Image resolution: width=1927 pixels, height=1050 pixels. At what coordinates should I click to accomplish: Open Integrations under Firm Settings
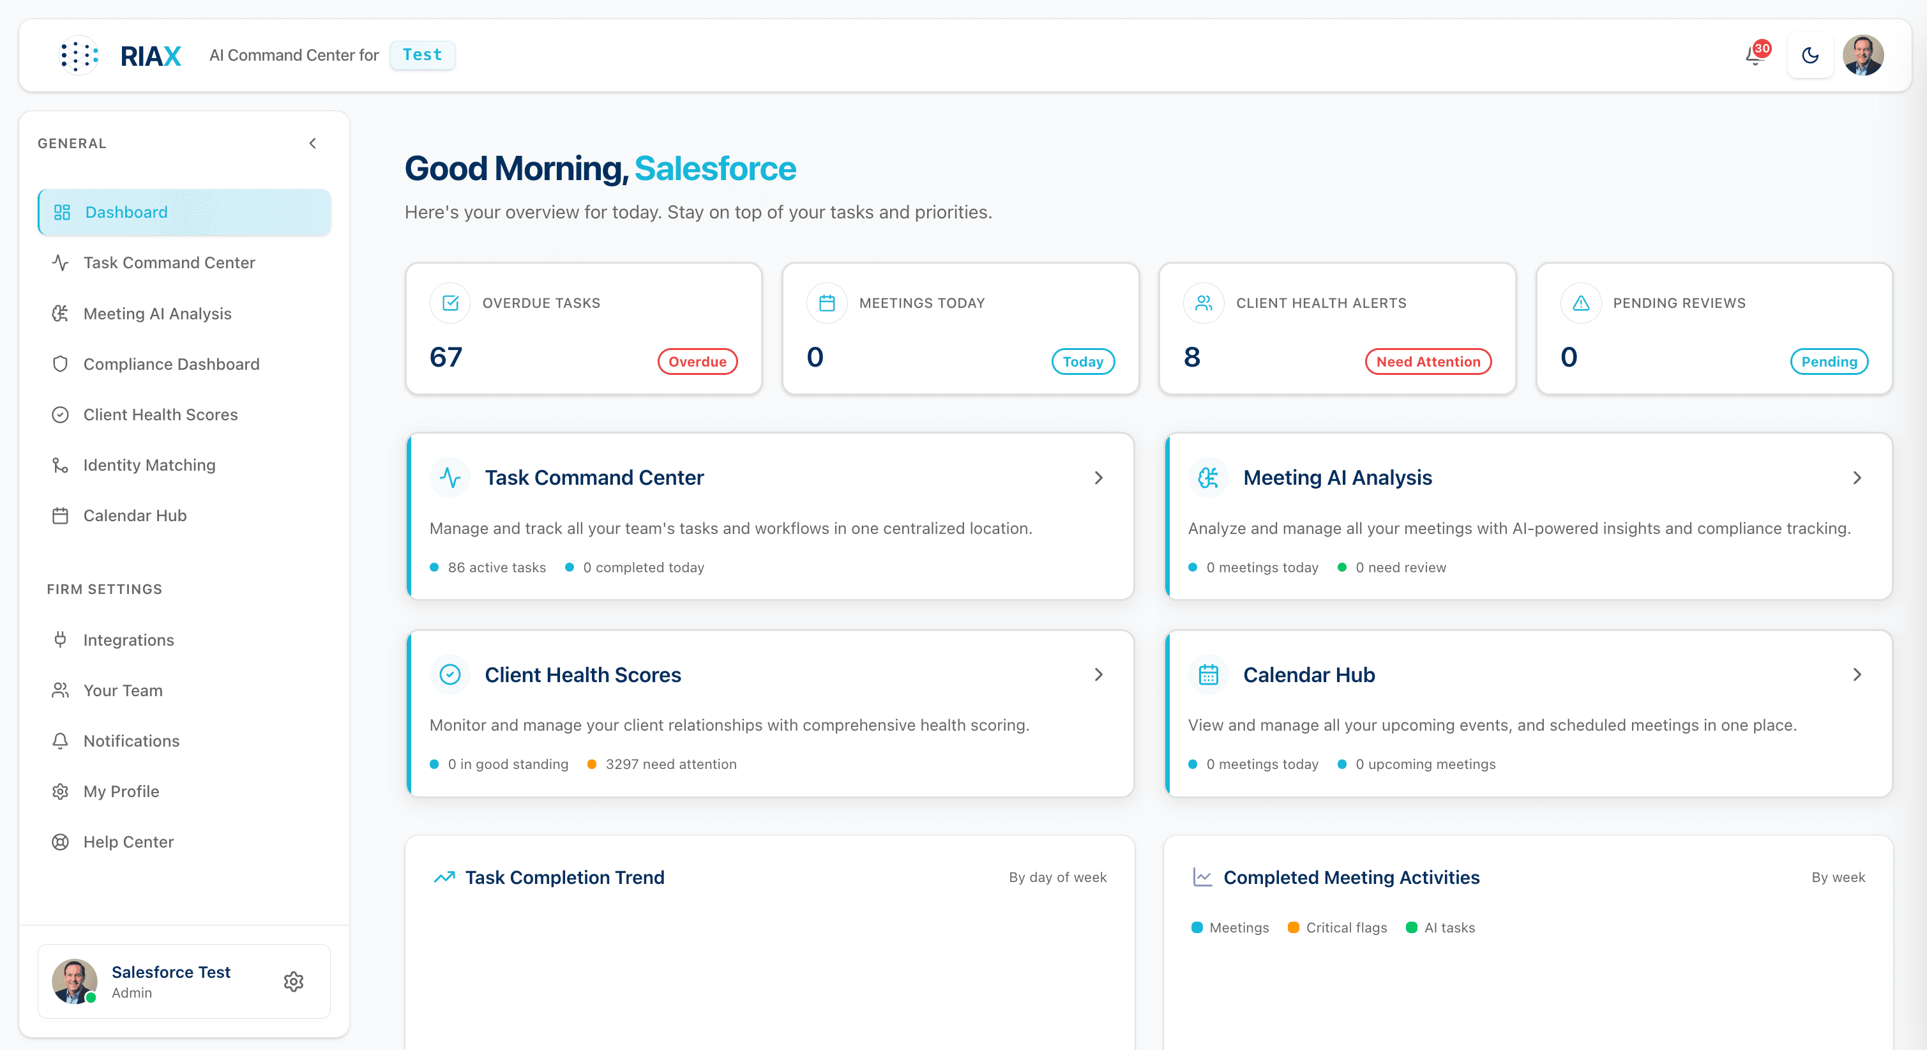point(184,640)
